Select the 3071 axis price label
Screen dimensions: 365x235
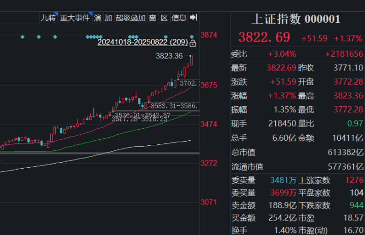209,202
